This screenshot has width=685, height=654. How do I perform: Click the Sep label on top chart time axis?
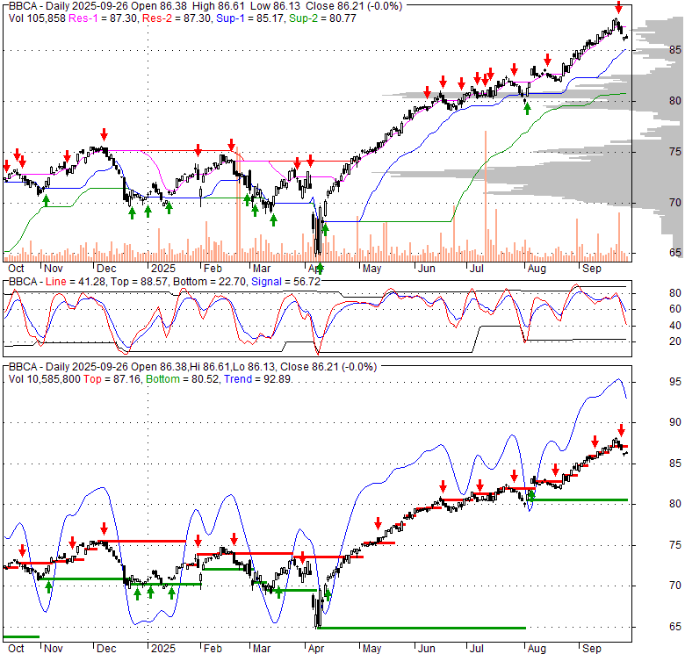[592, 268]
